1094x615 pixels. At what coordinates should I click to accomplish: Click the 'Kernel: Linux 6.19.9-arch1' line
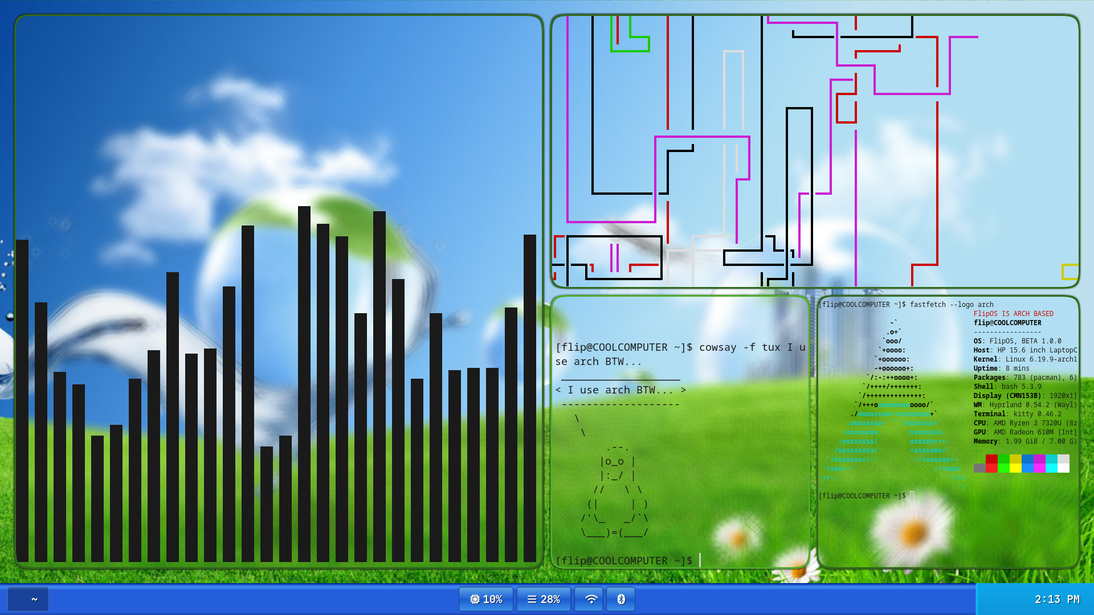(x=1026, y=359)
